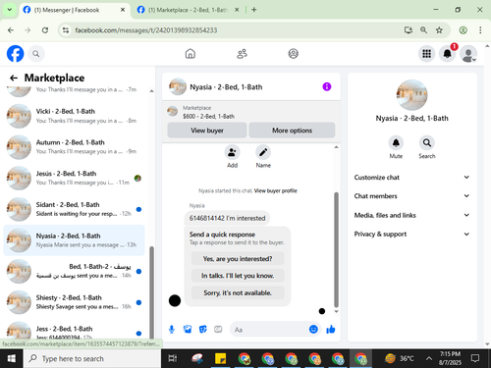
Task: Select the Nyasia 2-Bed, 1-Bath conversation
Action: click(x=74, y=240)
